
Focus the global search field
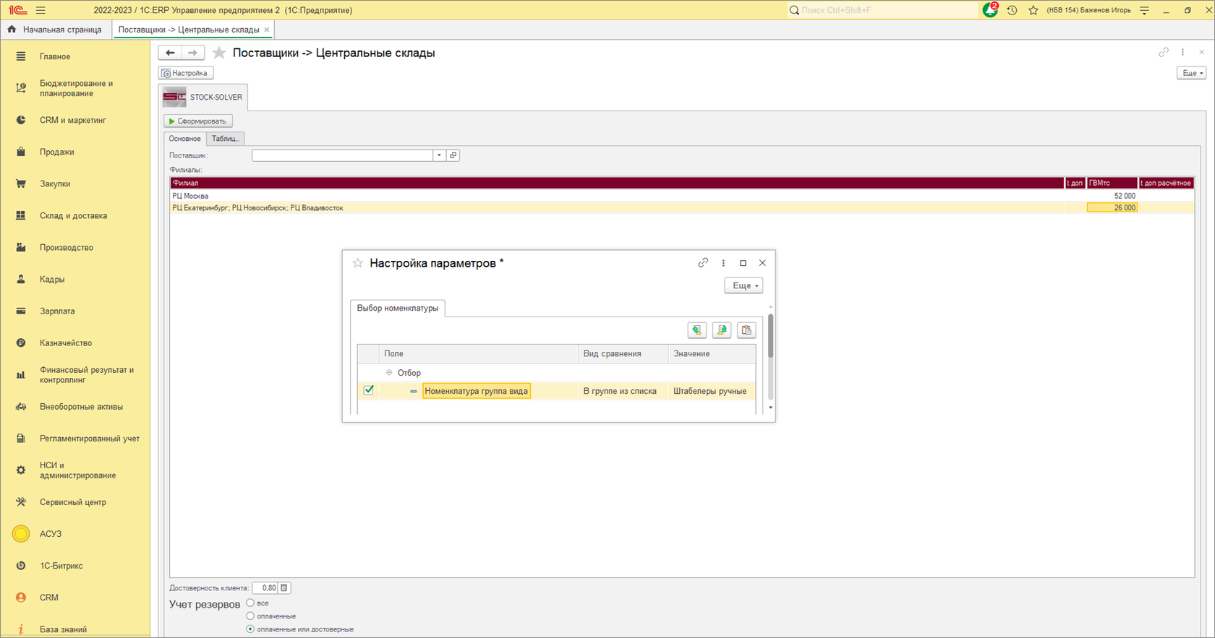(882, 10)
